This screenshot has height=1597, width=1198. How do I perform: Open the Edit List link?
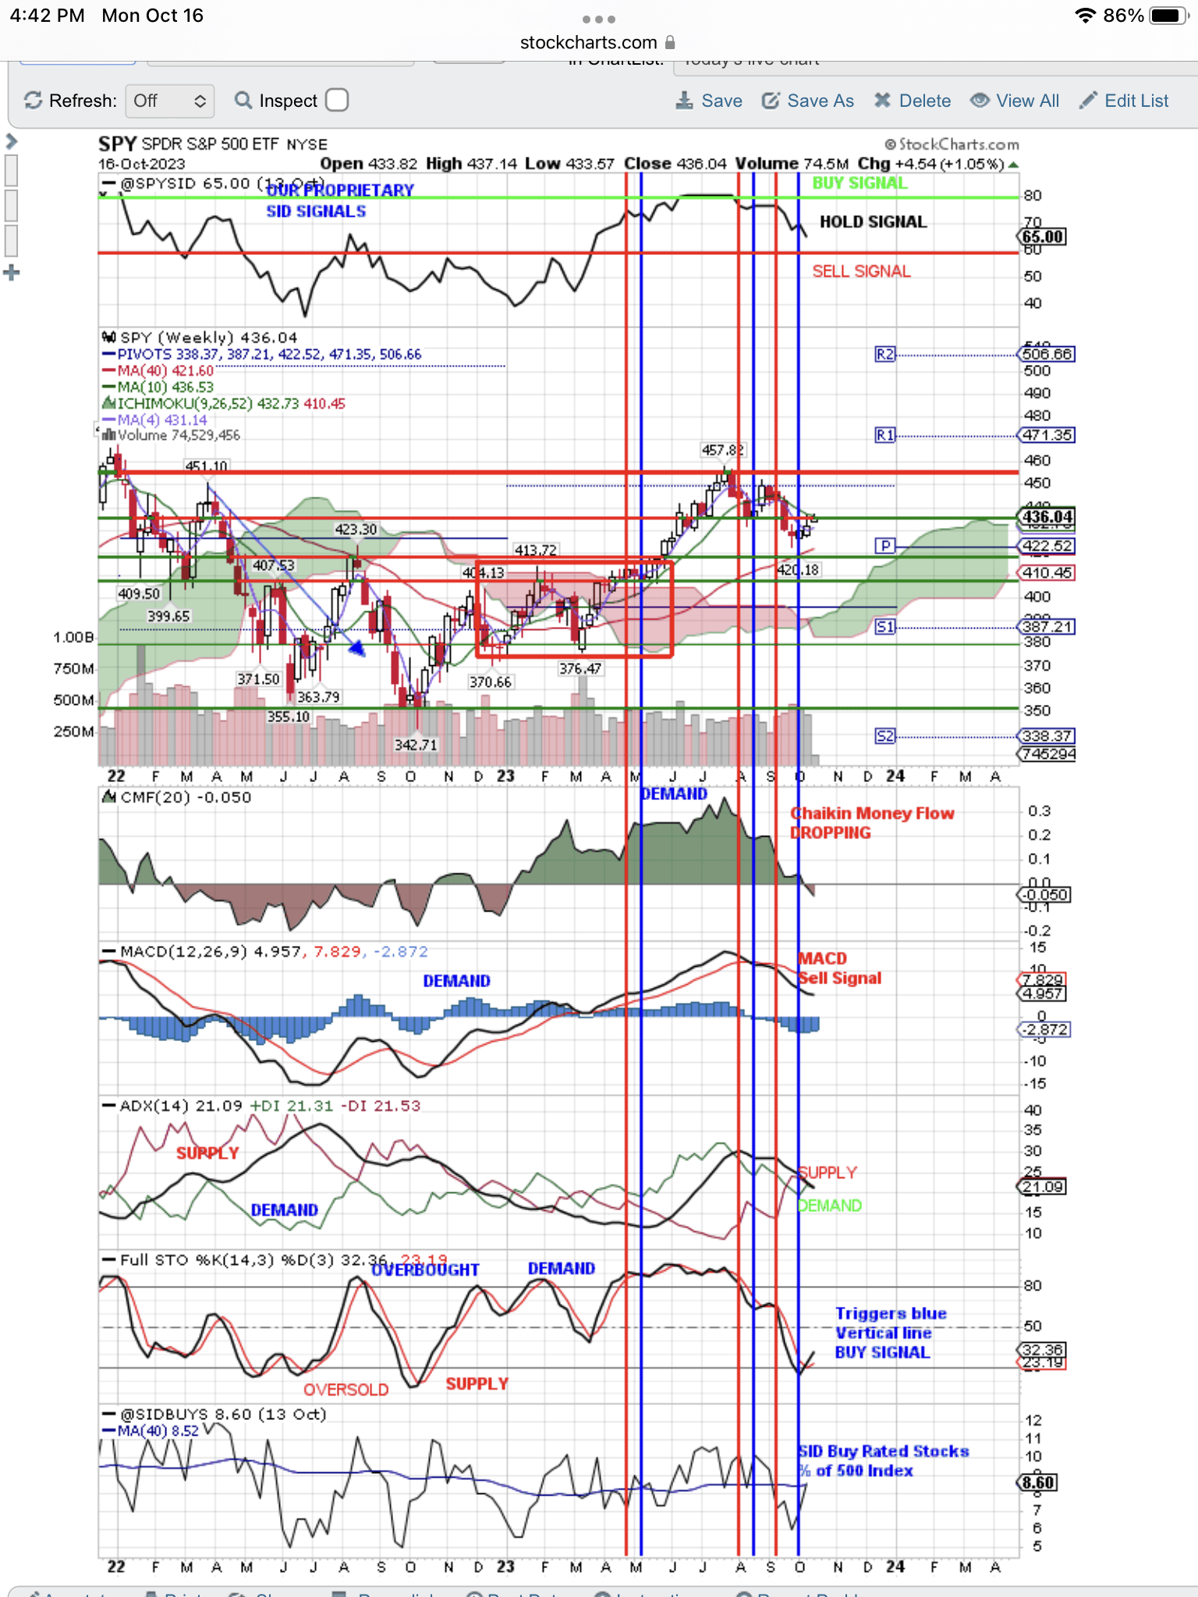(1124, 101)
